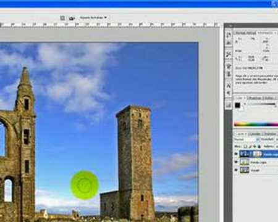Click the black foreground color swatch
The width and height of the screenshot is (278, 222).
(237, 105)
